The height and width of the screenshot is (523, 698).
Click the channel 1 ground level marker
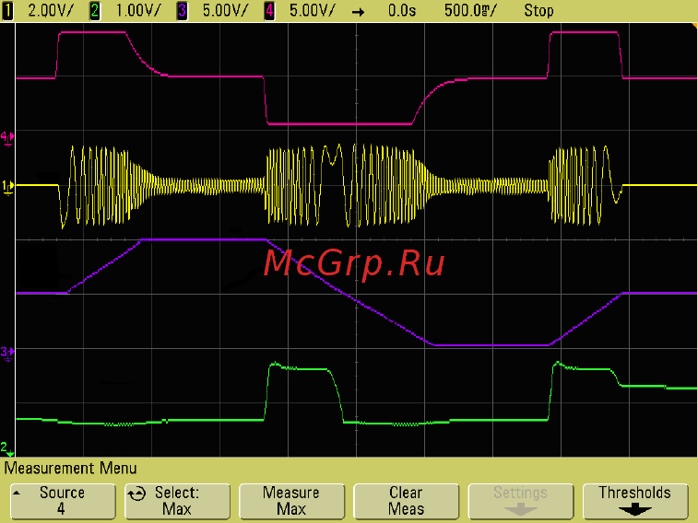click(x=7, y=187)
